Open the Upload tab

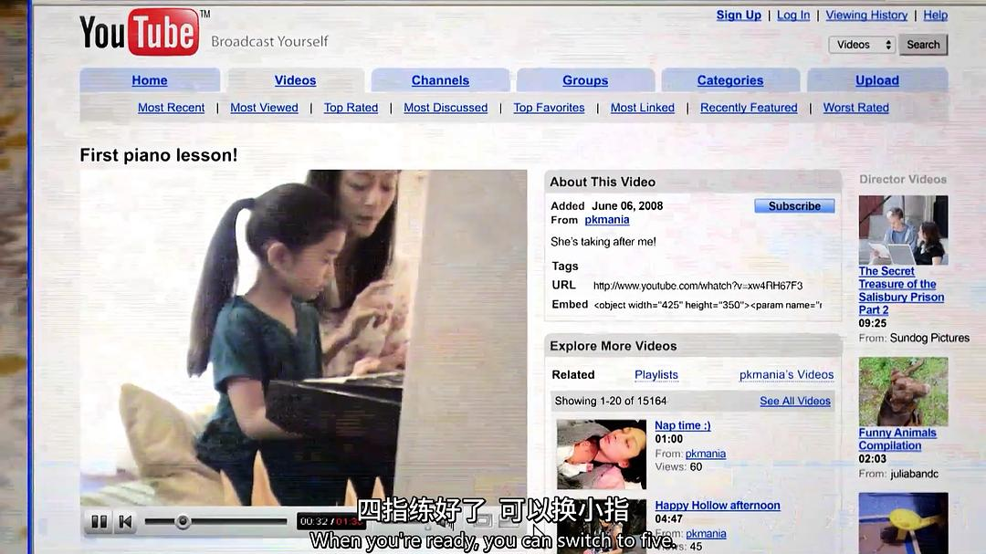[x=876, y=80]
